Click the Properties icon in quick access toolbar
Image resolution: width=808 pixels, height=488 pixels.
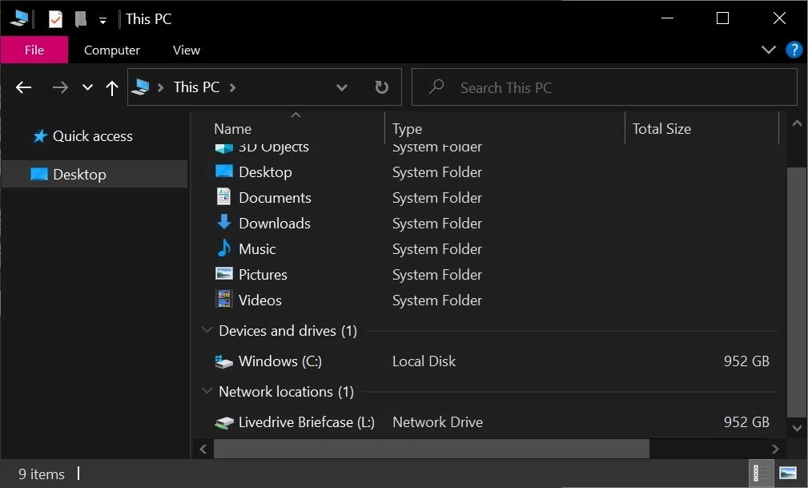(55, 19)
